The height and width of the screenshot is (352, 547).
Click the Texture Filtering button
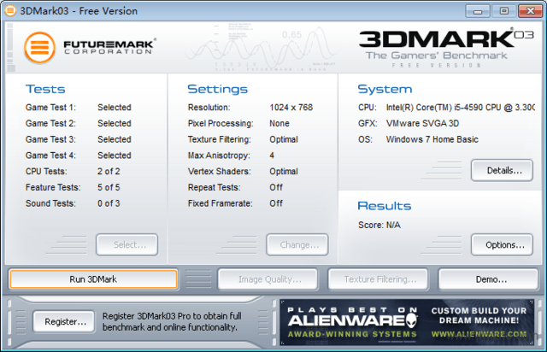(x=378, y=279)
